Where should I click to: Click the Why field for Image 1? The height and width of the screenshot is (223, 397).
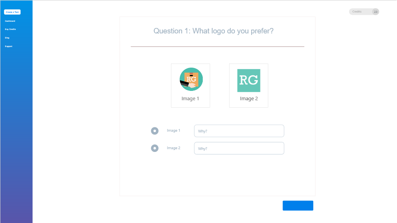[239, 131]
